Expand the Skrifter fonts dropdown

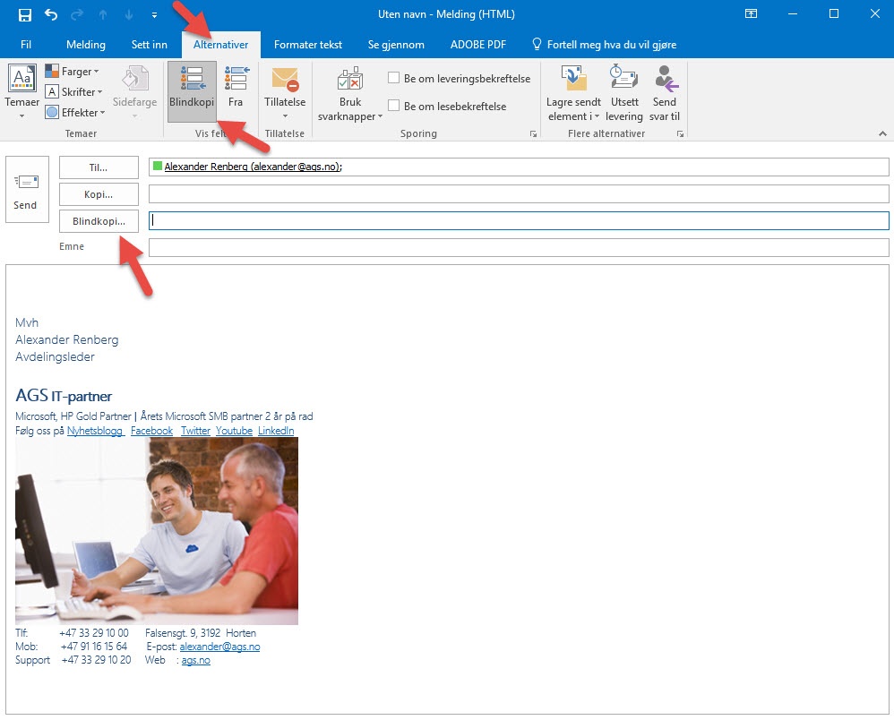coord(74,92)
